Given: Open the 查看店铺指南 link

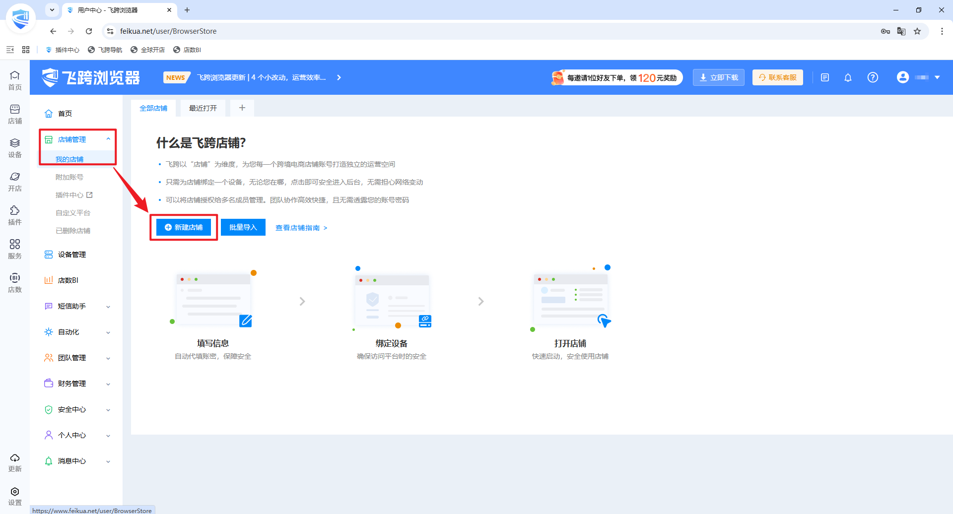Looking at the screenshot, I should 301,228.
